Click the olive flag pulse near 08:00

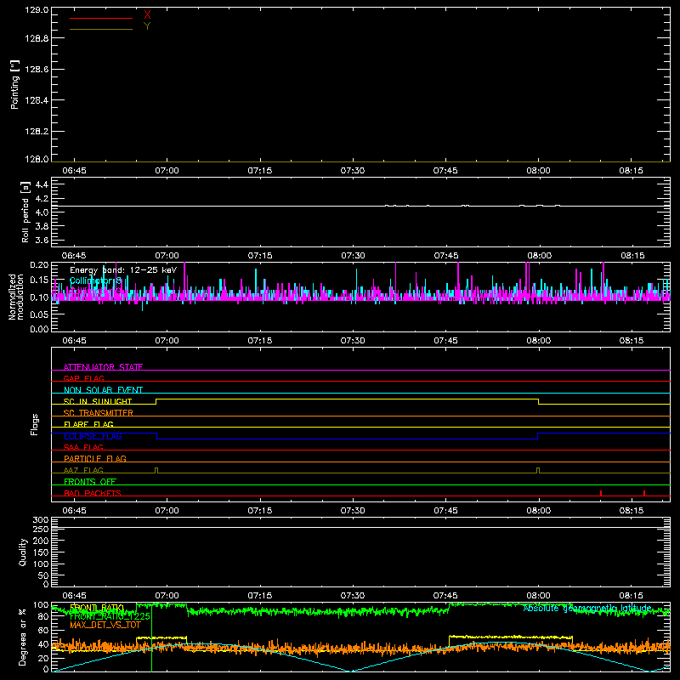[x=538, y=471]
